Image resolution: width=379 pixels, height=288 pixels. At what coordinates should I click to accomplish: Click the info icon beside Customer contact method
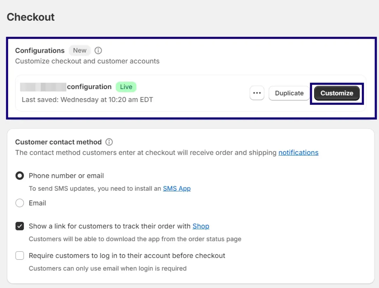[x=109, y=142]
